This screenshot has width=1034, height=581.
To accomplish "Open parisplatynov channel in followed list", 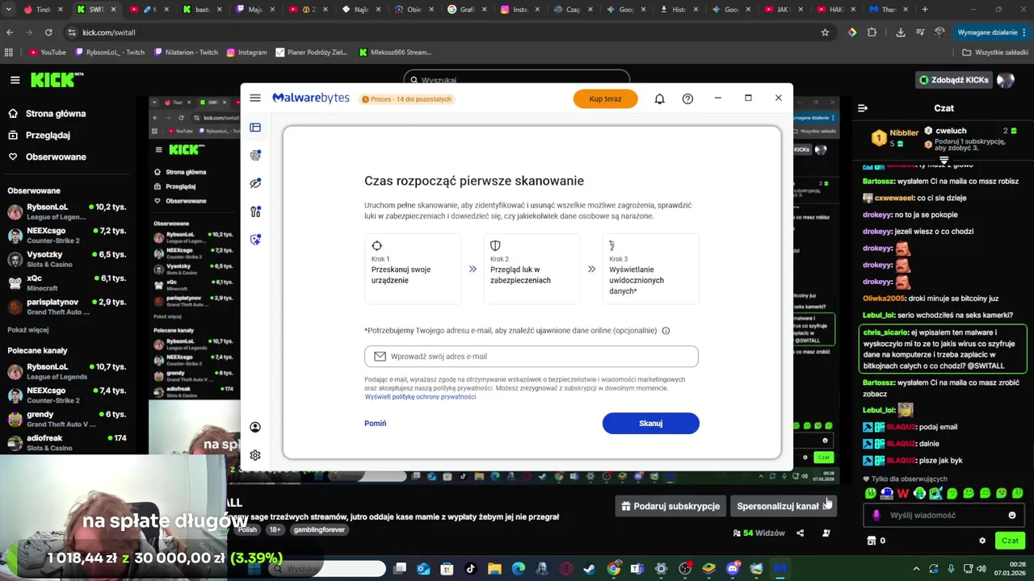I will pyautogui.click(x=67, y=307).
